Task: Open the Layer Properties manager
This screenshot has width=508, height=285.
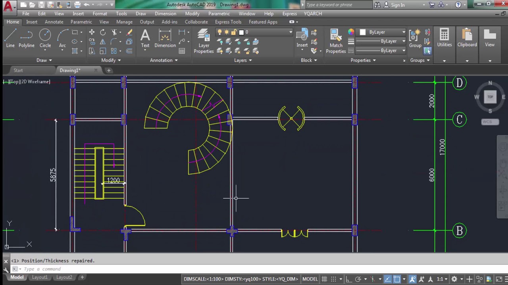Action: coord(204,41)
